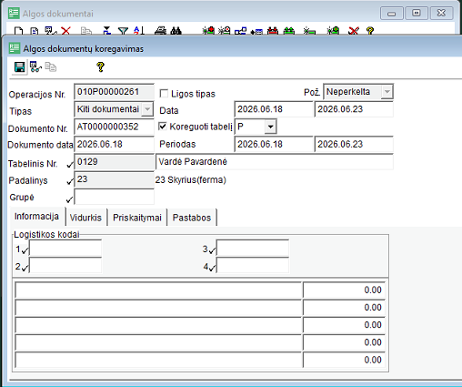This screenshot has width=462, height=387.
Task: Click the binoculars search icon in the Algos dokumentai toolbar
Action: click(x=176, y=31)
